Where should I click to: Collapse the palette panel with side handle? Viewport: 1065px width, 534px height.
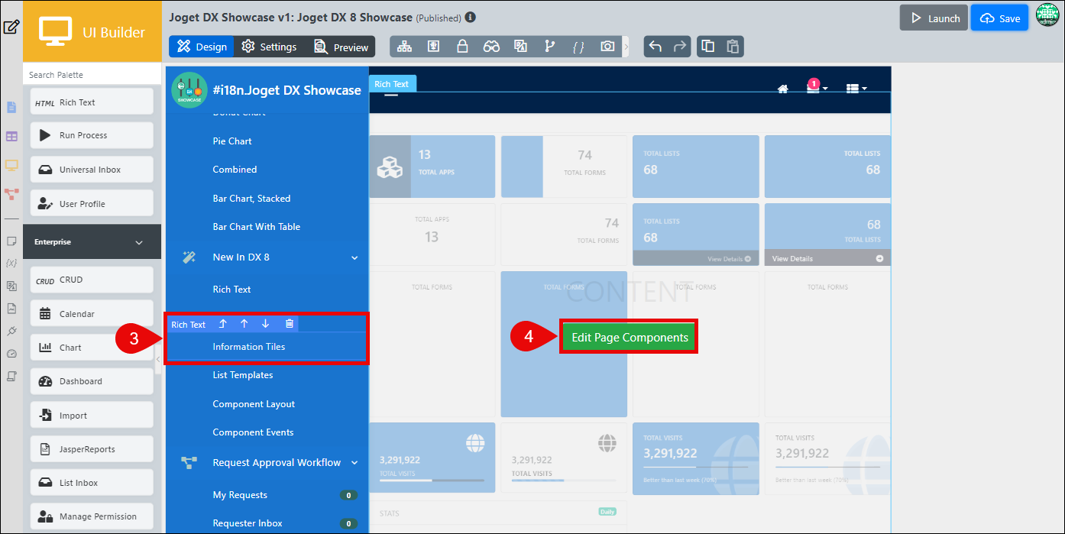[158, 359]
